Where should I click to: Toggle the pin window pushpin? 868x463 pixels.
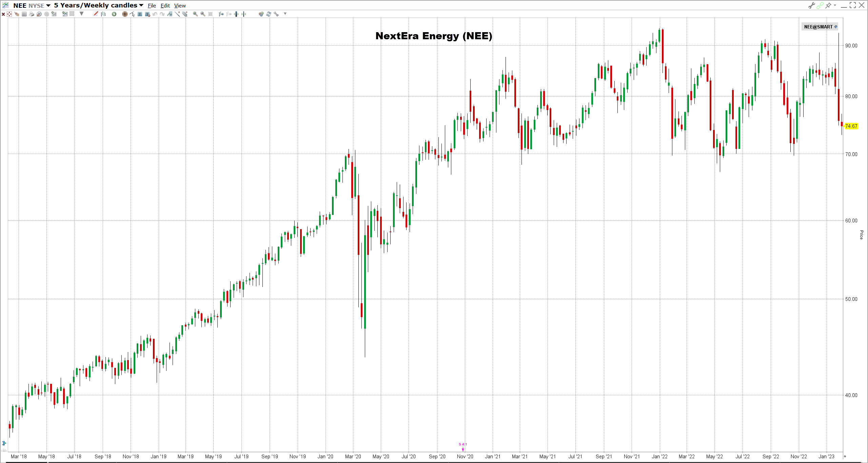(x=828, y=5)
